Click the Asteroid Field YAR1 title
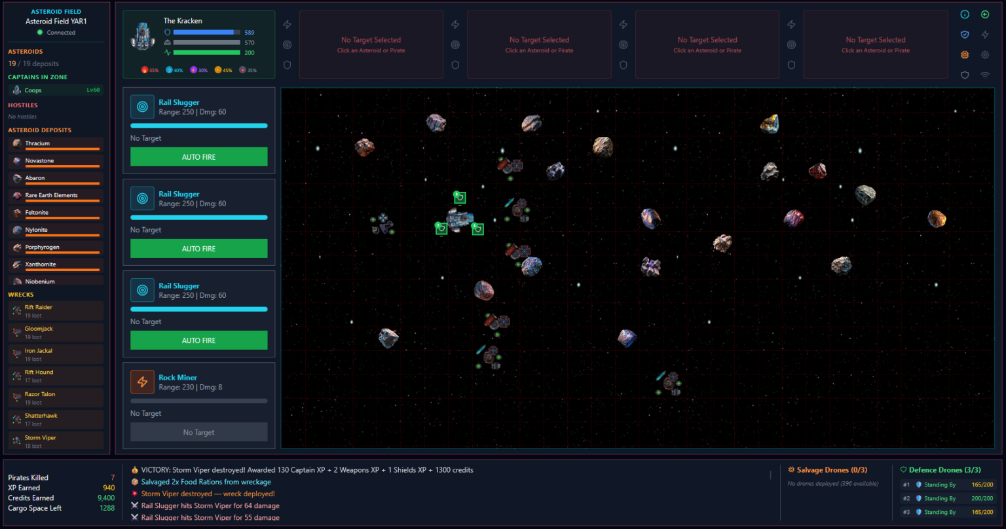Screen dimensions: 1006x529 (x=56, y=22)
